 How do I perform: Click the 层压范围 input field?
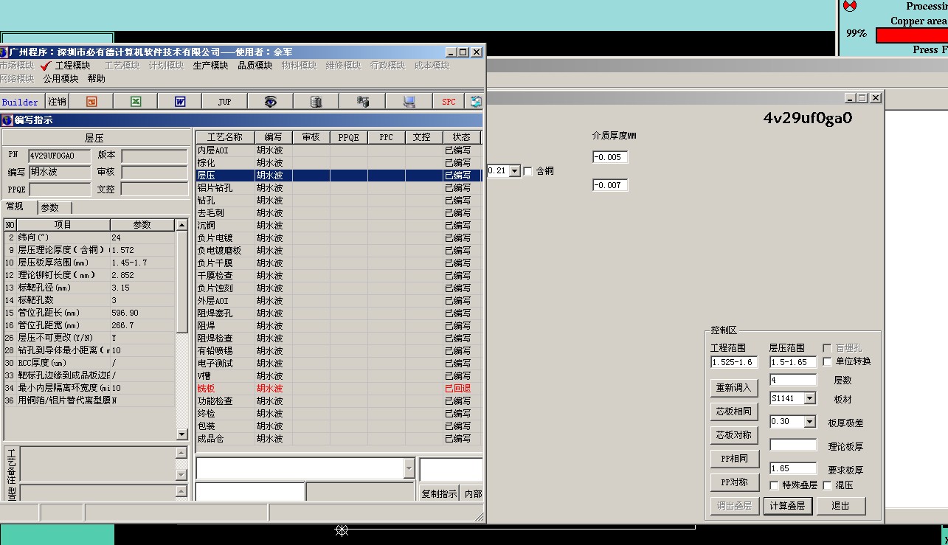coord(793,362)
